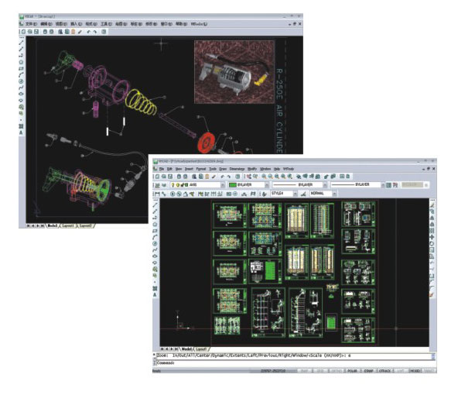Toggle layer on/off lightbulb in layer list
Screen dimensions: 458x395
pyautogui.click(x=173, y=185)
